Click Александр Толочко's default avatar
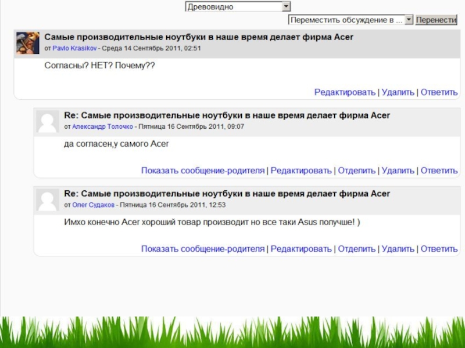 (47, 122)
